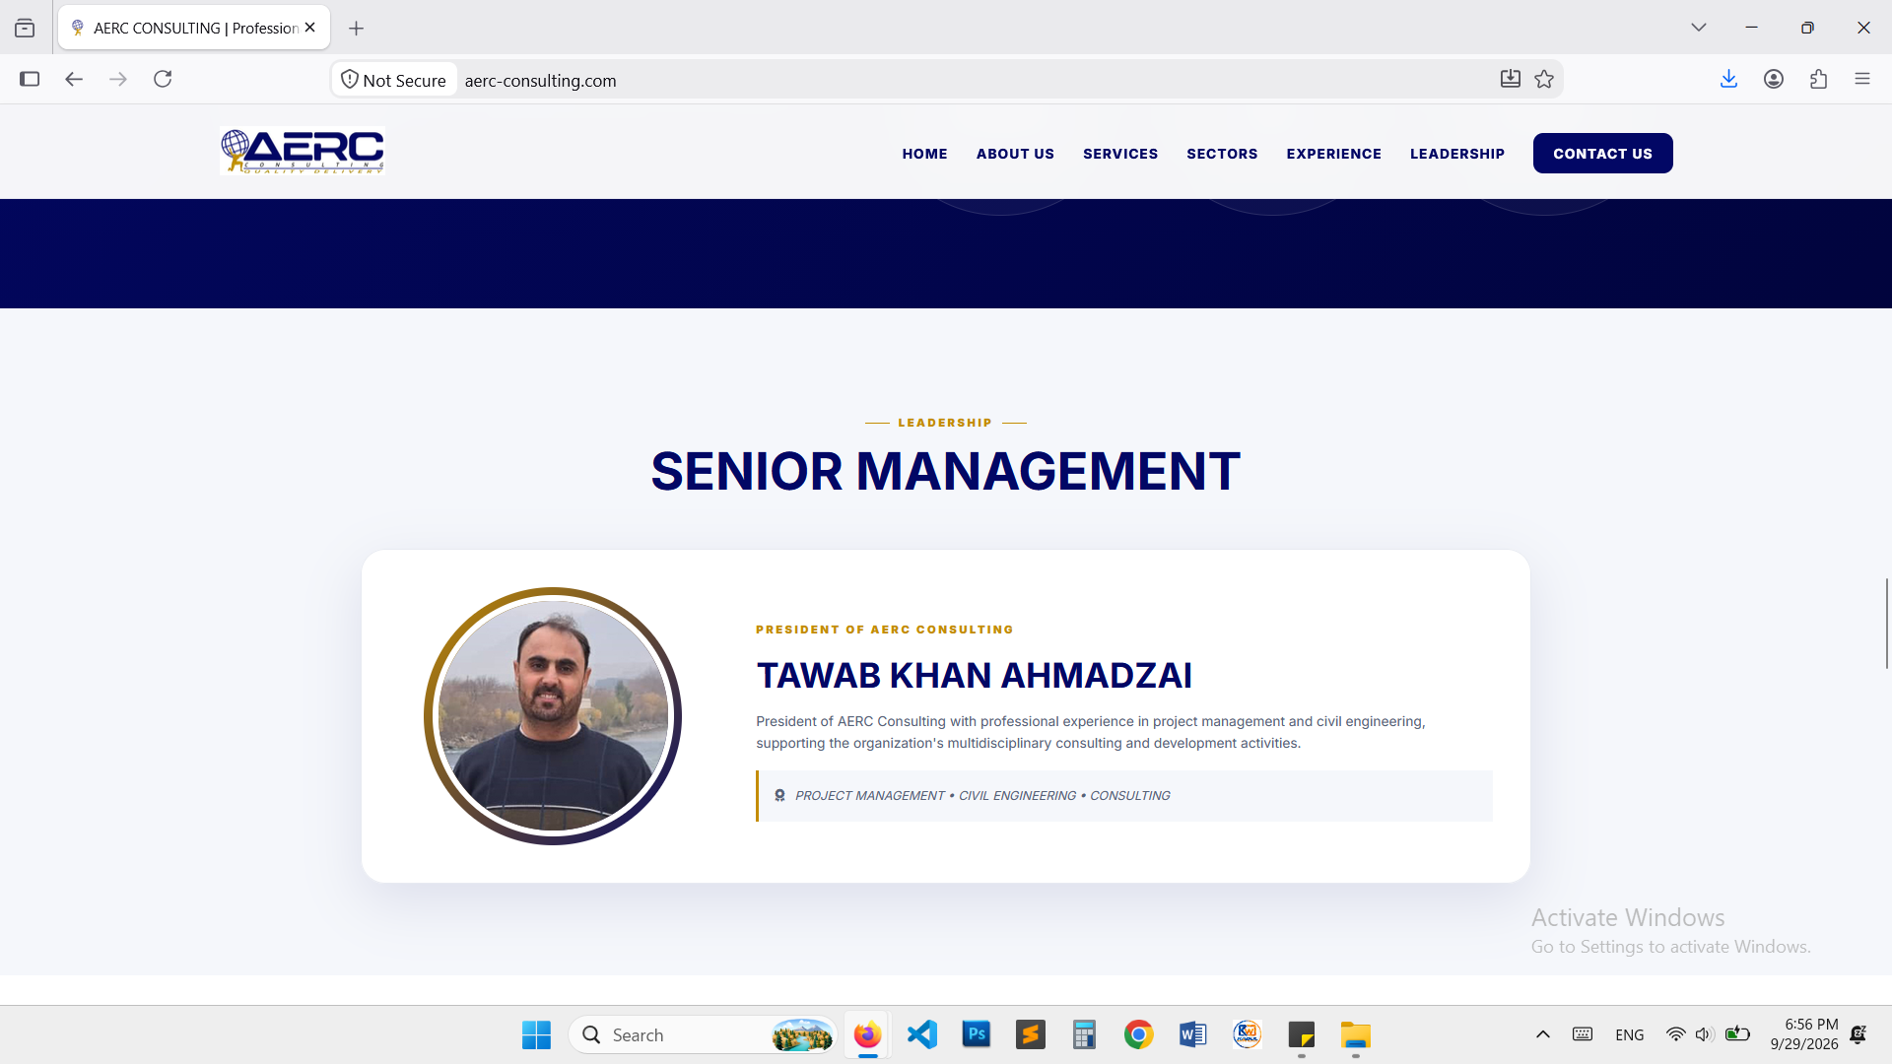
Task: Click the CONTACT US button
Action: [1602, 154]
